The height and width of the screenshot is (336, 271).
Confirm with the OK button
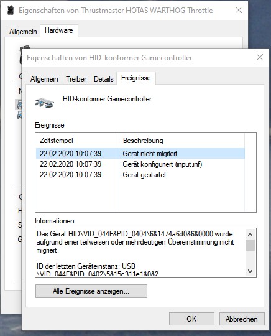191,319
